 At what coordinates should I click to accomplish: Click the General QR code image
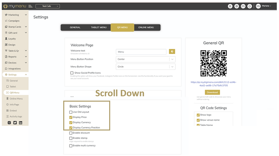214,63
